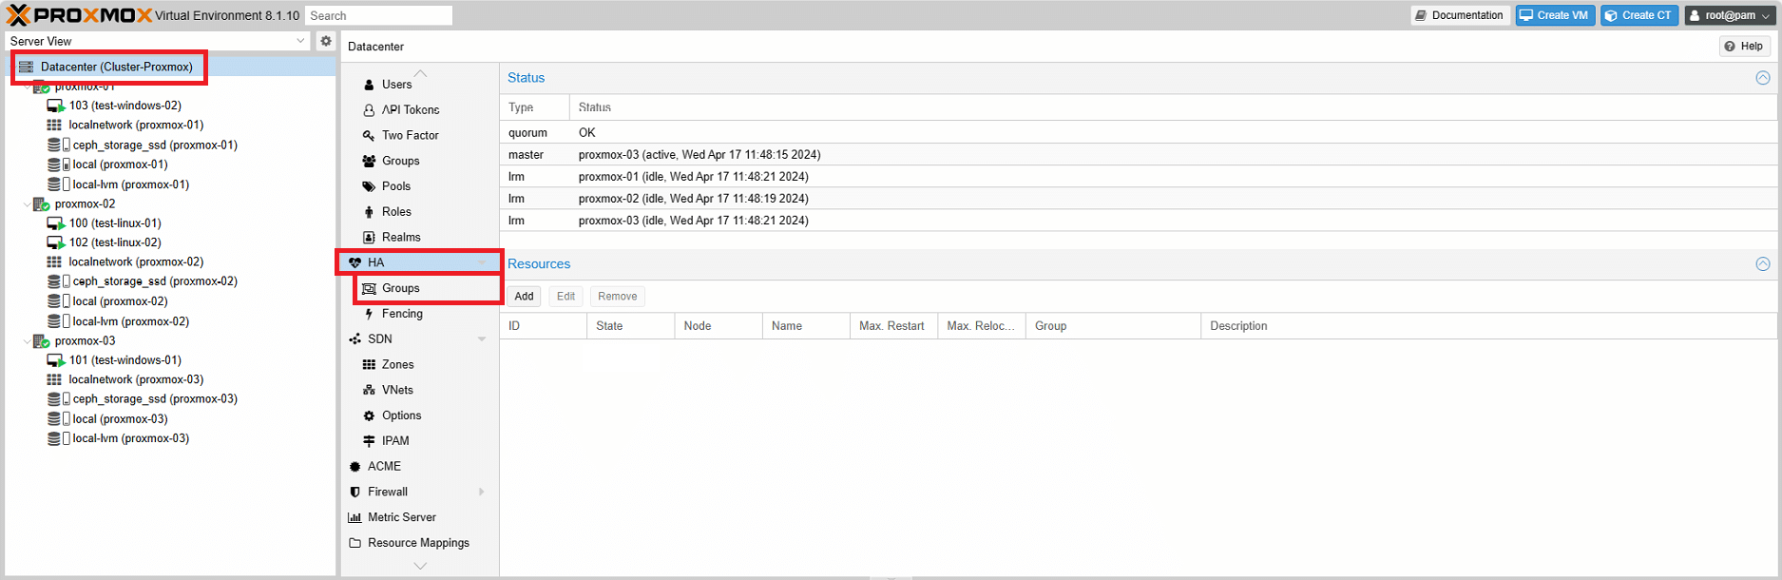Collapse the HA submenu arrow
The width and height of the screenshot is (1782, 580).
pos(482,262)
